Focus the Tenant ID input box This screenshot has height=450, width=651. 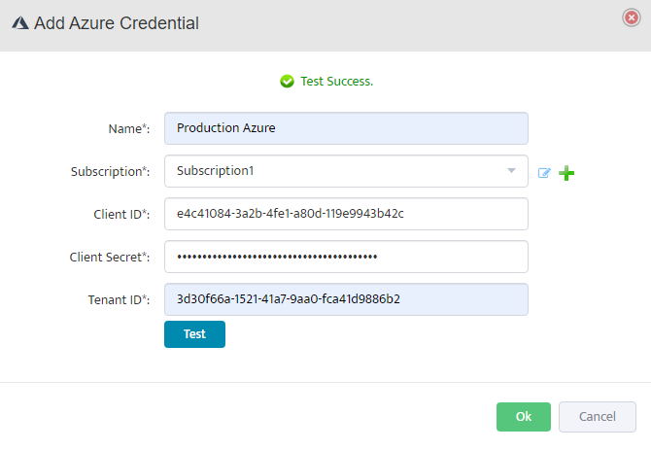coord(346,299)
